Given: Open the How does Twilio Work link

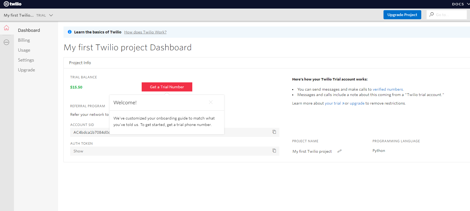Looking at the screenshot, I should (145, 32).
